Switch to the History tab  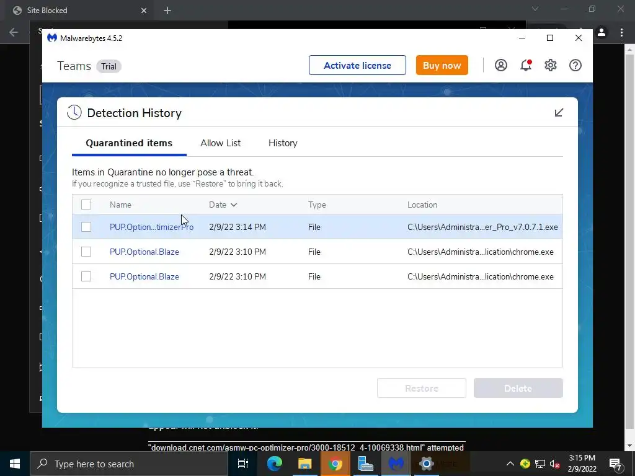click(283, 143)
